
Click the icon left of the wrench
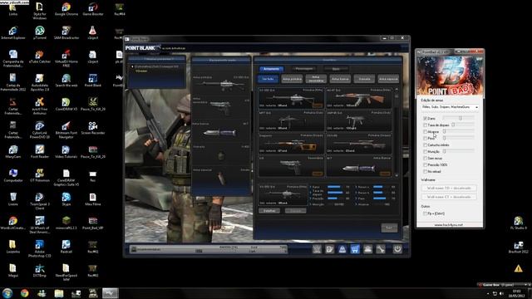[x=367, y=249]
